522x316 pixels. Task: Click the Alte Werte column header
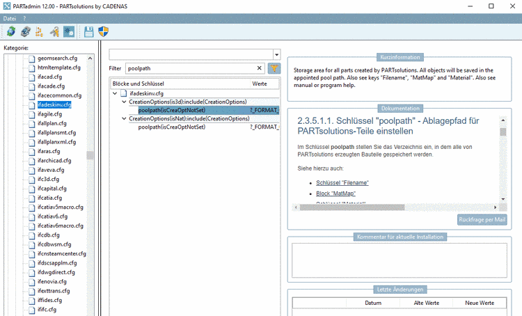coord(427,303)
